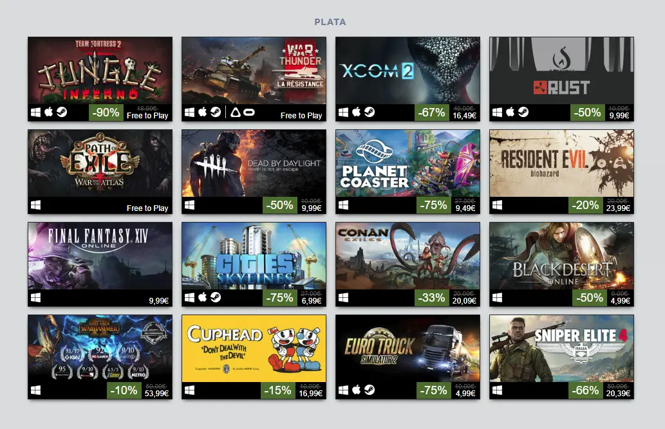Click the Windows icon on Path of Exile tile
This screenshot has height=429, width=665.
point(35,205)
